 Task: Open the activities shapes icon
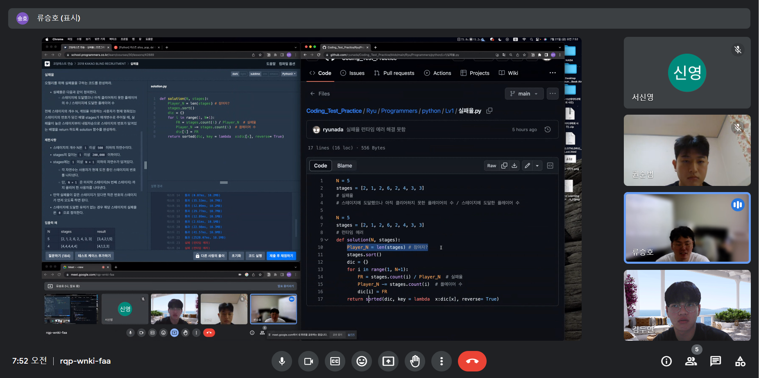tap(740, 361)
